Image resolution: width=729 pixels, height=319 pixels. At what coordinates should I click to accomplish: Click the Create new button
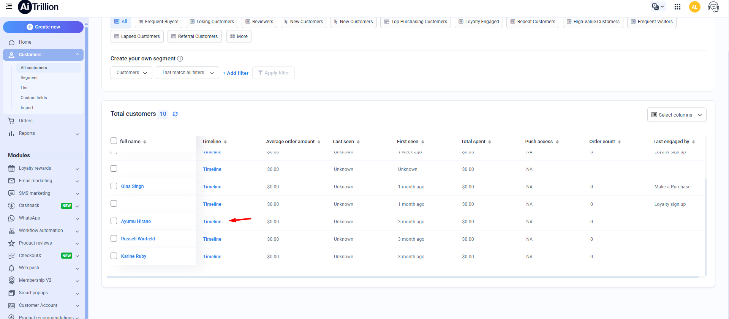(43, 27)
